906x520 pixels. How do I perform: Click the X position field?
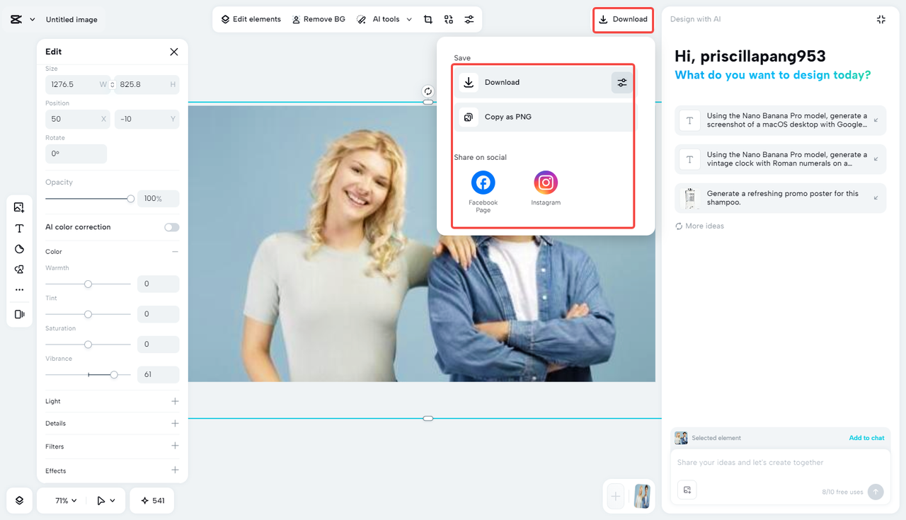pyautogui.click(x=77, y=119)
